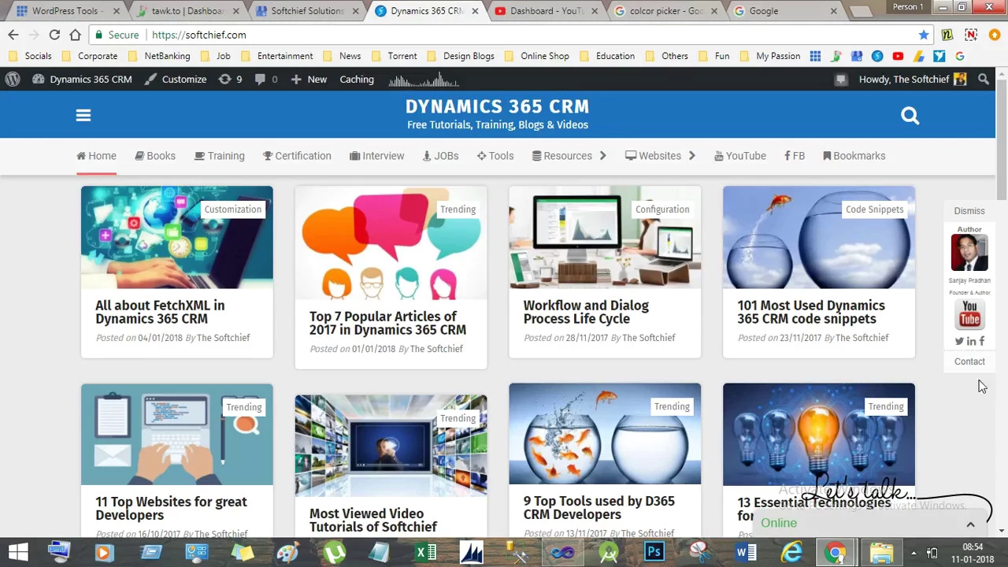The image size is (1008, 567).
Task: Open Excel from the taskbar
Action: click(426, 552)
